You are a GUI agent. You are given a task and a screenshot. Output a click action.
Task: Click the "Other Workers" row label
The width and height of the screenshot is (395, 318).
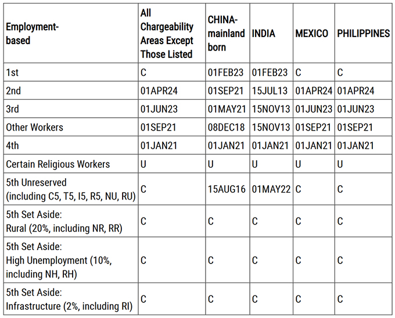[34, 127]
